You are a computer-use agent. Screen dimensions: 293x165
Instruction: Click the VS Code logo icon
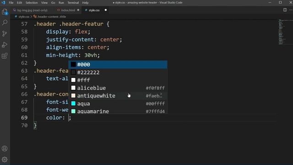click(3, 3)
